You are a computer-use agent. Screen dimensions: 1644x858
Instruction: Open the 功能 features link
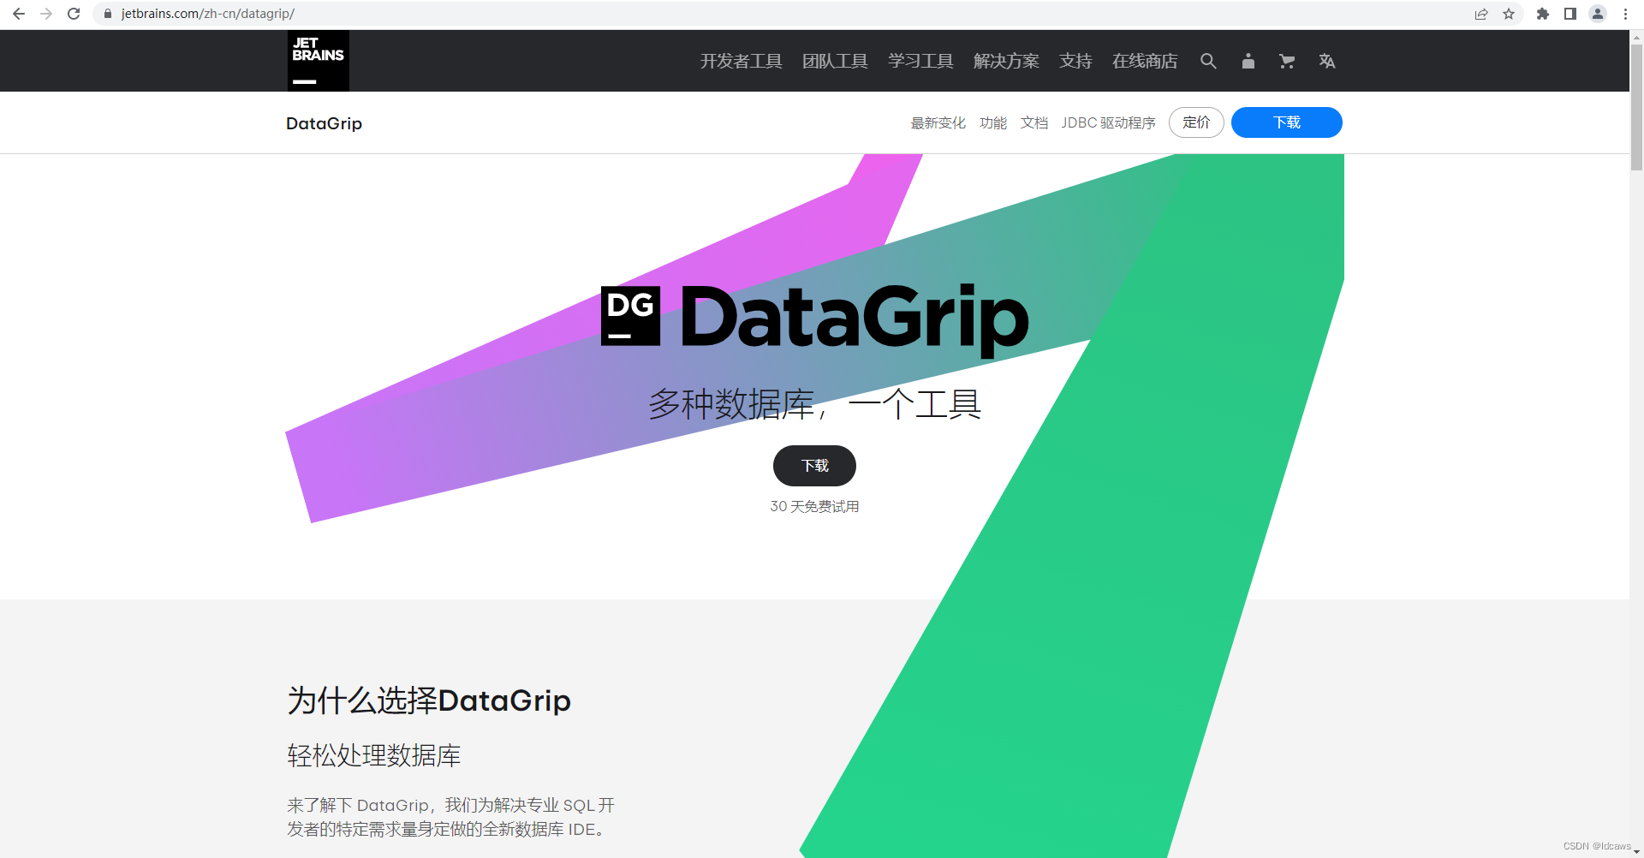point(993,123)
